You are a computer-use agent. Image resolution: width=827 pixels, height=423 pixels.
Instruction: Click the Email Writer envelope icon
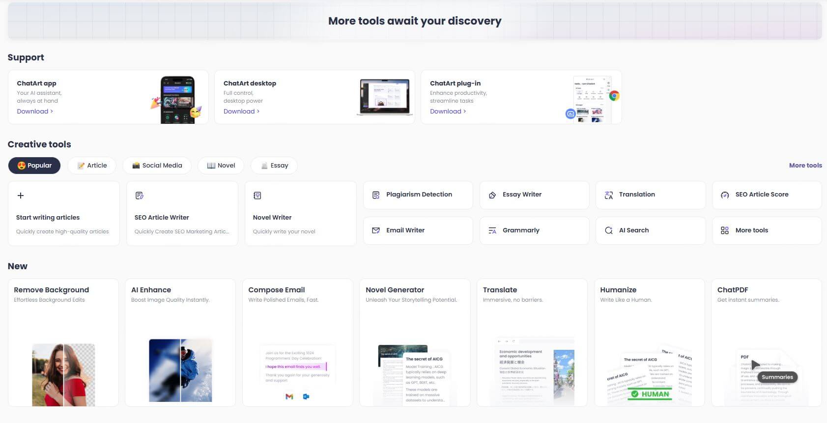(x=376, y=230)
